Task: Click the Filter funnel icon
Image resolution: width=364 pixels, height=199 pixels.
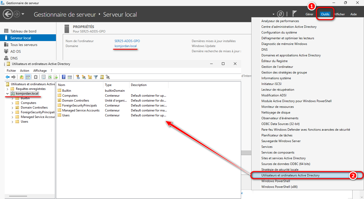Action: [96, 77]
